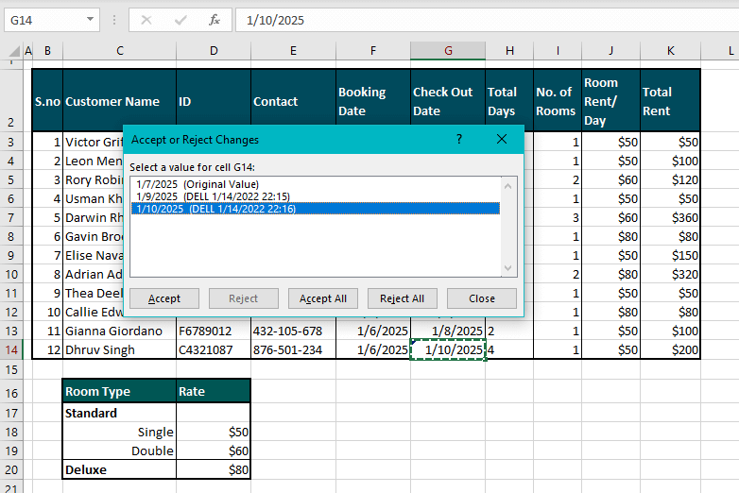Select row 17 header
Image resolution: width=739 pixels, height=493 pixels.
[x=11, y=413]
